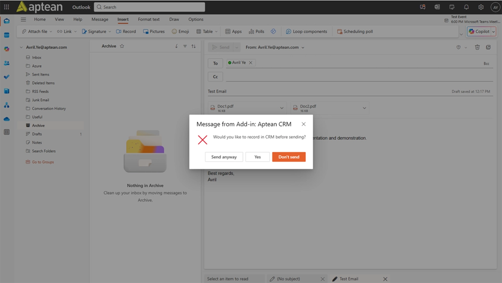Image resolution: width=502 pixels, height=283 pixels.
Task: Star the Archive folder
Action: click(x=122, y=46)
